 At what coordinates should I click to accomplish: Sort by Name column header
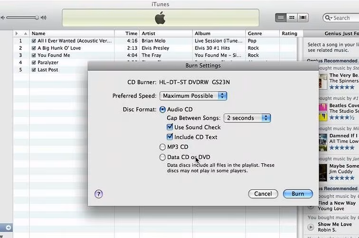click(72, 33)
